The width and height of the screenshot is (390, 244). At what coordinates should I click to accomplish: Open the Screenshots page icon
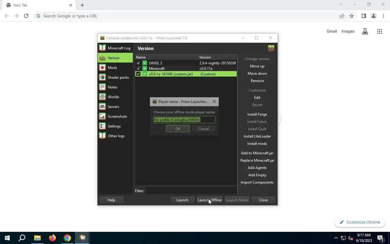click(x=102, y=117)
